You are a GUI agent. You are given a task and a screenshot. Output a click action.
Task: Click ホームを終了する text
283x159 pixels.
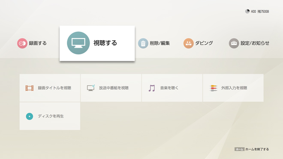click(257, 149)
